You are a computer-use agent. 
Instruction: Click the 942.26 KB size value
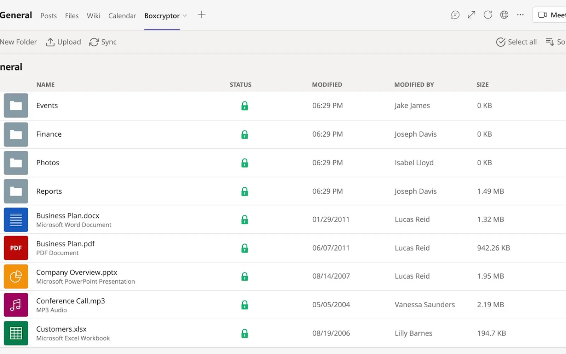(493, 248)
